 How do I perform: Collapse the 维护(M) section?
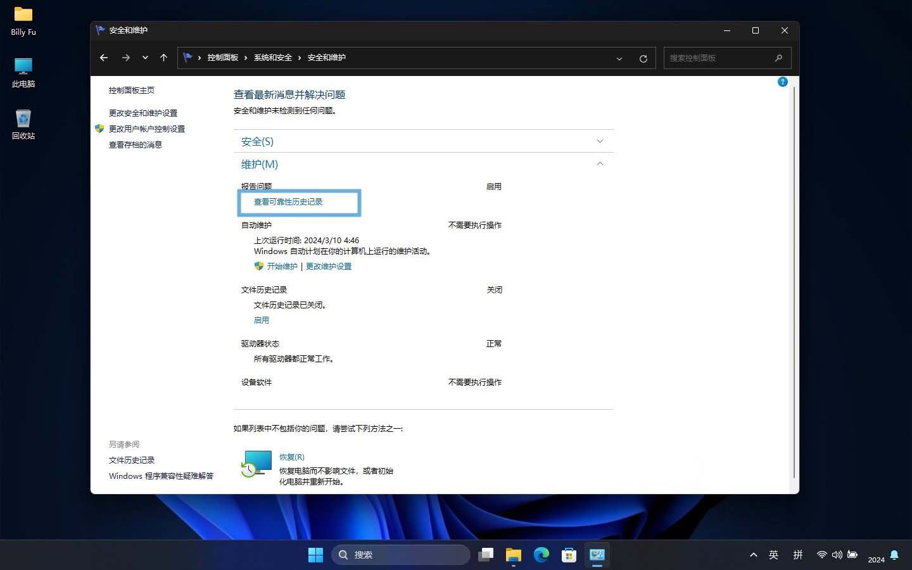click(599, 163)
